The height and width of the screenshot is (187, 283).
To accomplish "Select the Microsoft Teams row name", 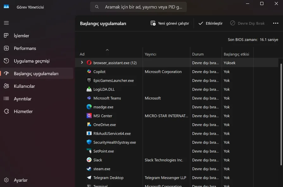I will click(x=107, y=98).
